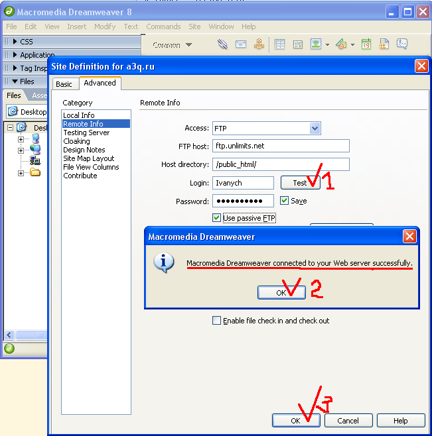Open the File menu

[11, 27]
